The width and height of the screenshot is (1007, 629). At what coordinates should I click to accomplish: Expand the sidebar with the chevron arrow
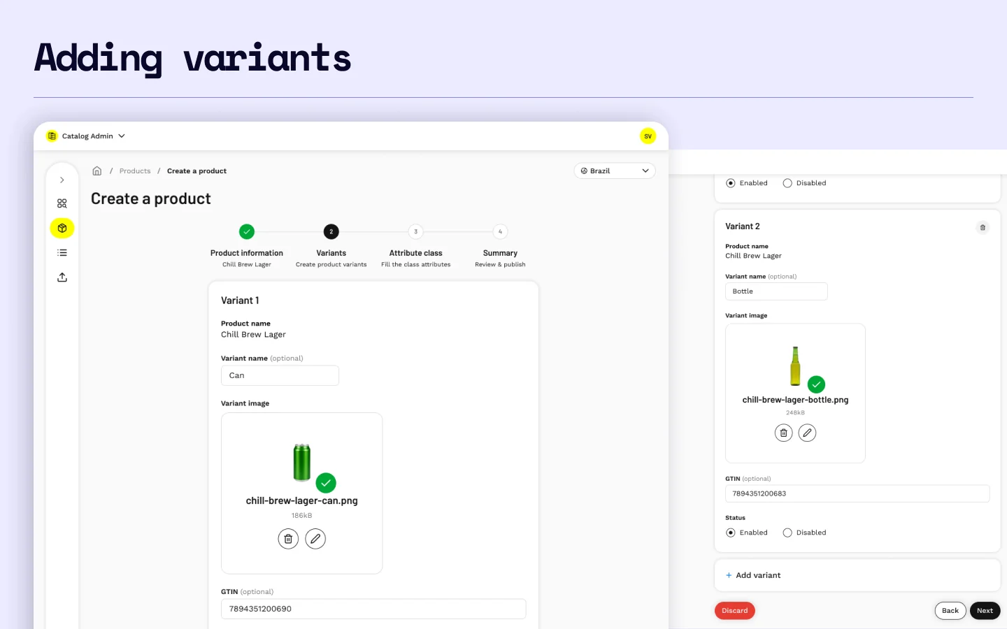(62, 180)
